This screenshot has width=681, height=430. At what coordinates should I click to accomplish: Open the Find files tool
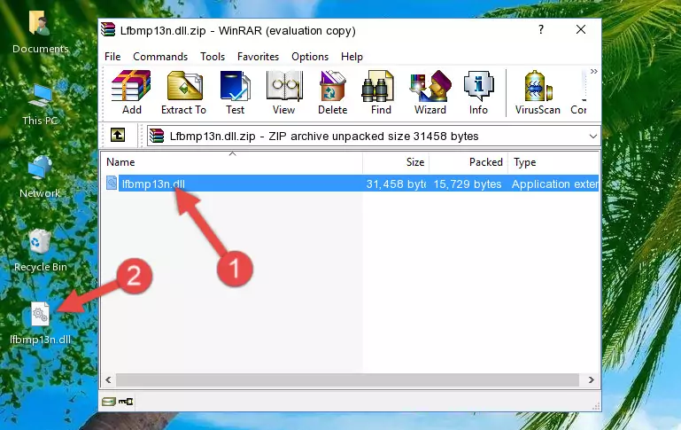click(381, 92)
